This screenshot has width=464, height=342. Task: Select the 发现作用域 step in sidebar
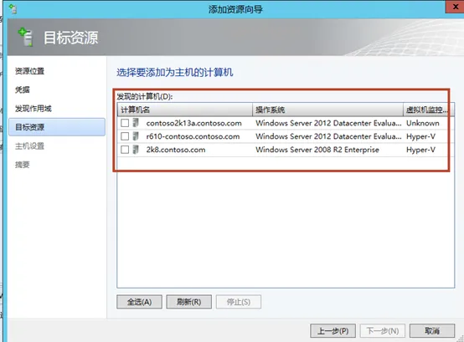point(34,109)
